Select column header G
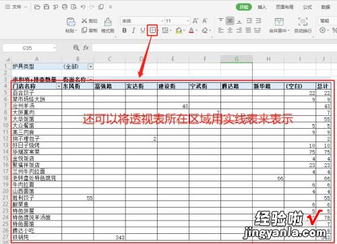This screenshot has height=244, width=337. [237, 59]
